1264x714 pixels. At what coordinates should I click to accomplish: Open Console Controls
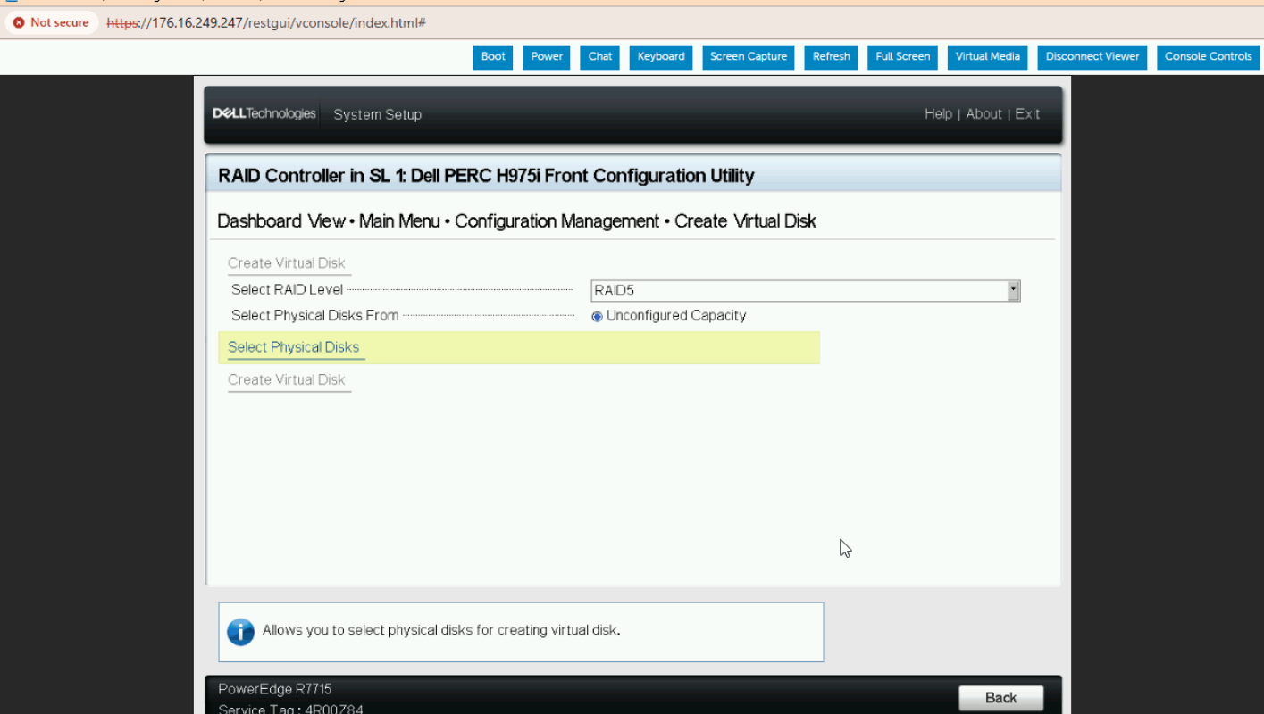click(1208, 56)
